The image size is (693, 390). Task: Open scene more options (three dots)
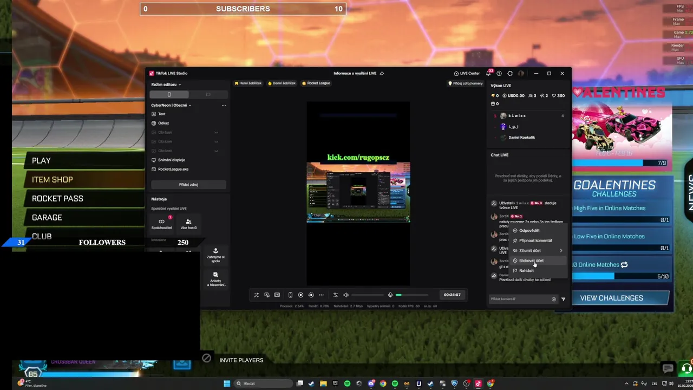[x=224, y=105]
